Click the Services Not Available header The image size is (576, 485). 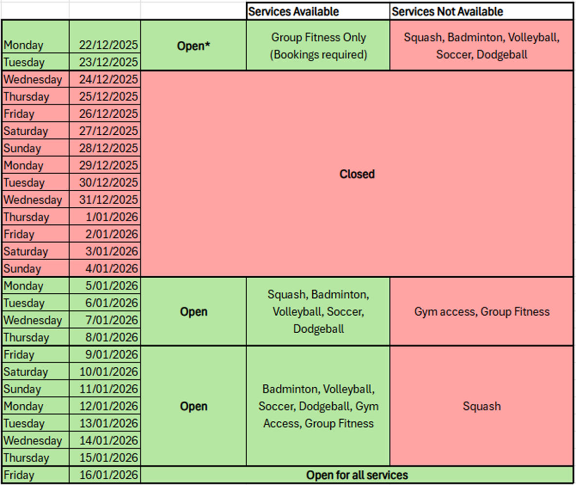(x=481, y=11)
